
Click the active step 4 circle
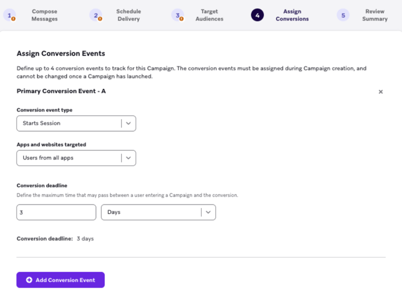pos(257,15)
